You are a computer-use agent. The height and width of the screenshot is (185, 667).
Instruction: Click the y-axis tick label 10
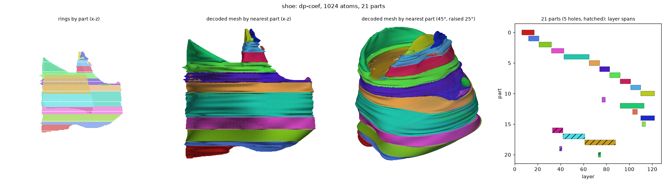tap(508, 94)
